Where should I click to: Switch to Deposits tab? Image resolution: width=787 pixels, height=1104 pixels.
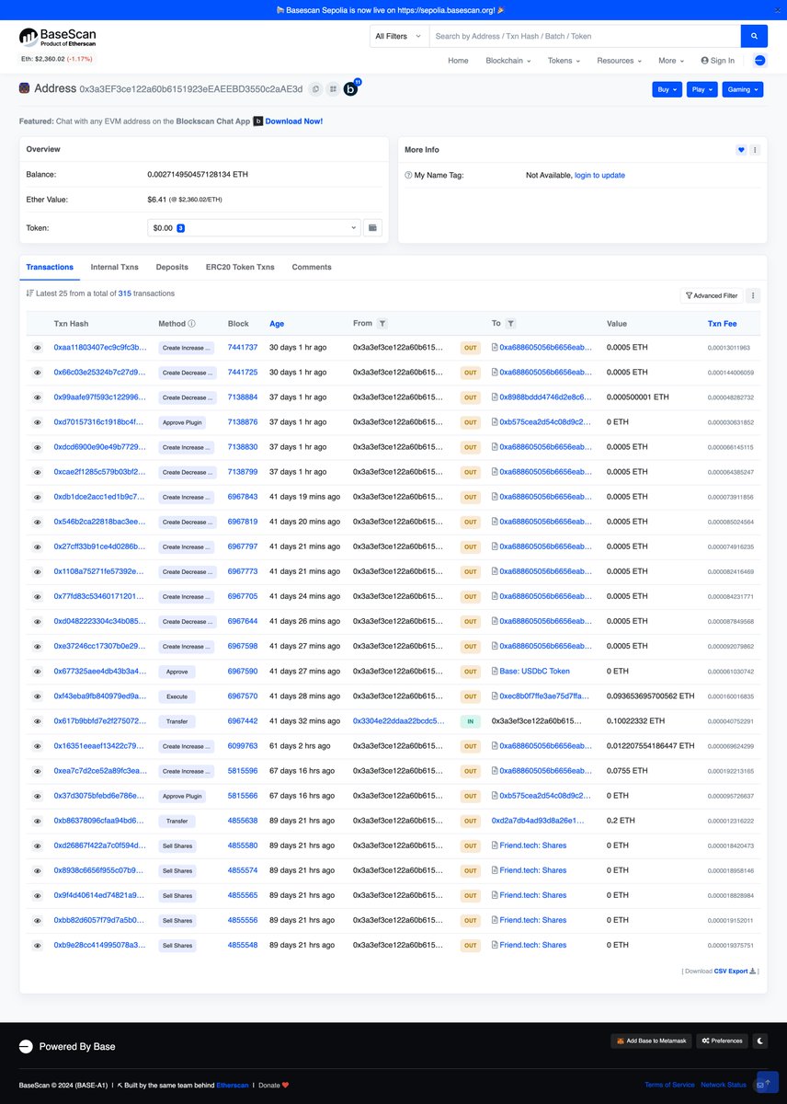(x=172, y=267)
